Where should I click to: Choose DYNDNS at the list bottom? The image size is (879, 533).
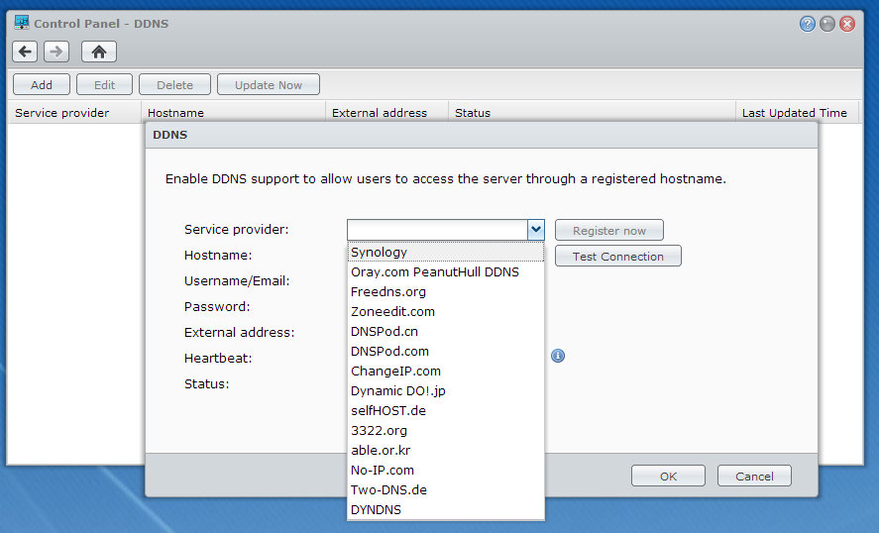click(x=446, y=509)
